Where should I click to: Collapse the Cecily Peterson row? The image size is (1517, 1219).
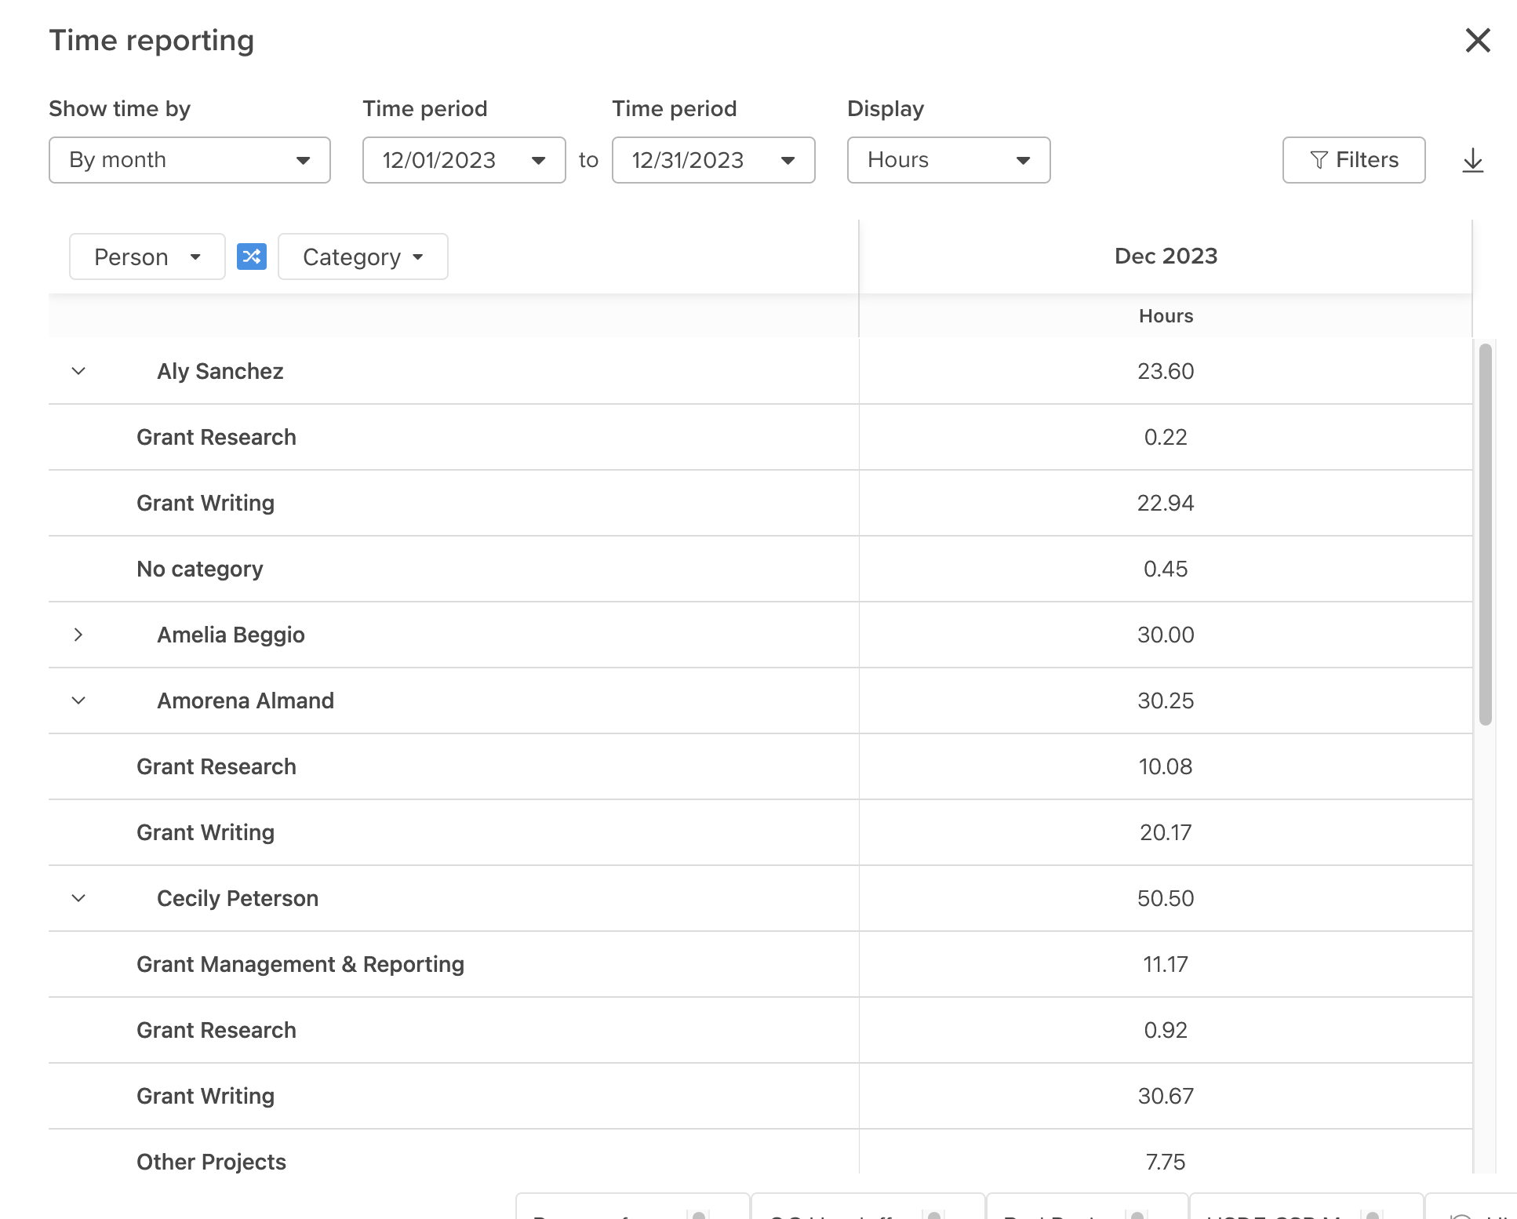pos(78,898)
